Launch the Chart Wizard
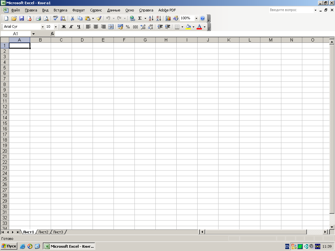This screenshot has width=335, height=251. click(168, 18)
